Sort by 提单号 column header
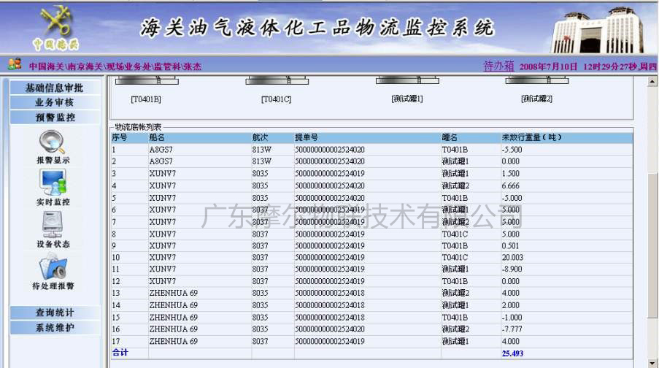Viewport: 659px width, 368px height. coord(307,137)
